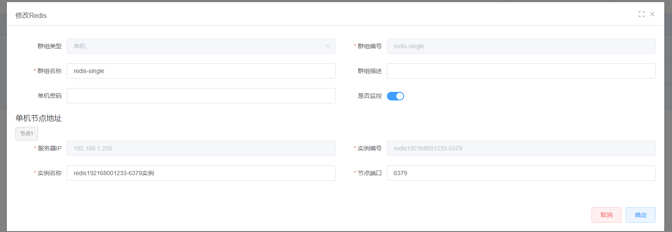Open the 群组类型 dropdown
Screen dimensions: 672x232
tap(201, 46)
